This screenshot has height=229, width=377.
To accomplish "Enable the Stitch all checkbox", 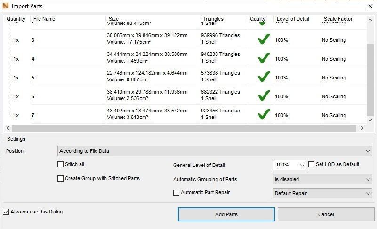I will (60, 165).
